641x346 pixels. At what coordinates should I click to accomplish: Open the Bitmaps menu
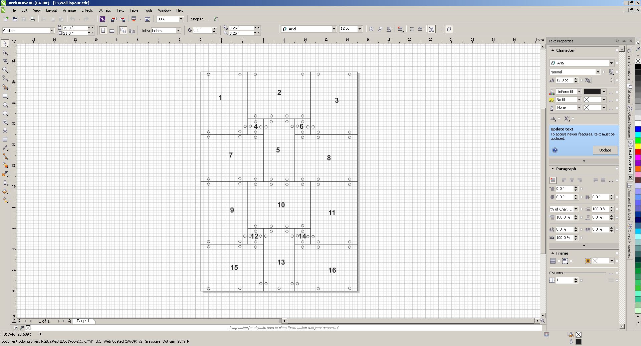[104, 10]
